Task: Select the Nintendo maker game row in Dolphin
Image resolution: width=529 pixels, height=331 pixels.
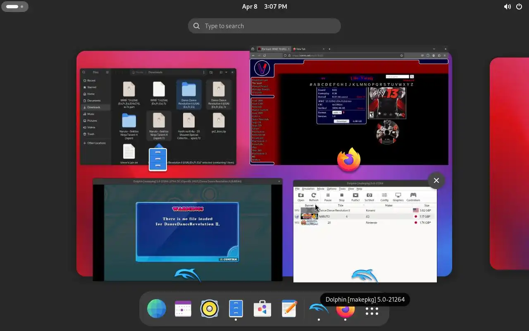Action: [x=365, y=223]
